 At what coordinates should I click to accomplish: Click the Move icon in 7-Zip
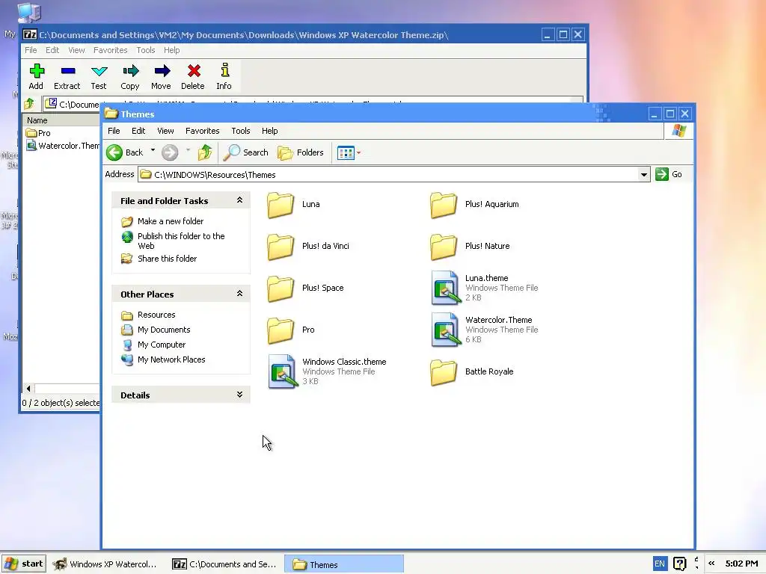tap(162, 71)
